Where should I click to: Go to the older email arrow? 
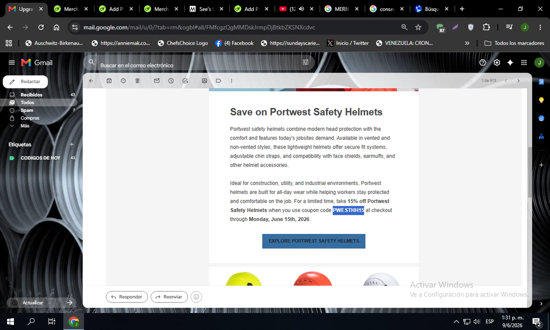518,81
